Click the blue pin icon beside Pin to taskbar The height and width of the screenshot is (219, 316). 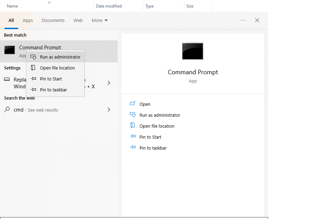click(x=133, y=147)
